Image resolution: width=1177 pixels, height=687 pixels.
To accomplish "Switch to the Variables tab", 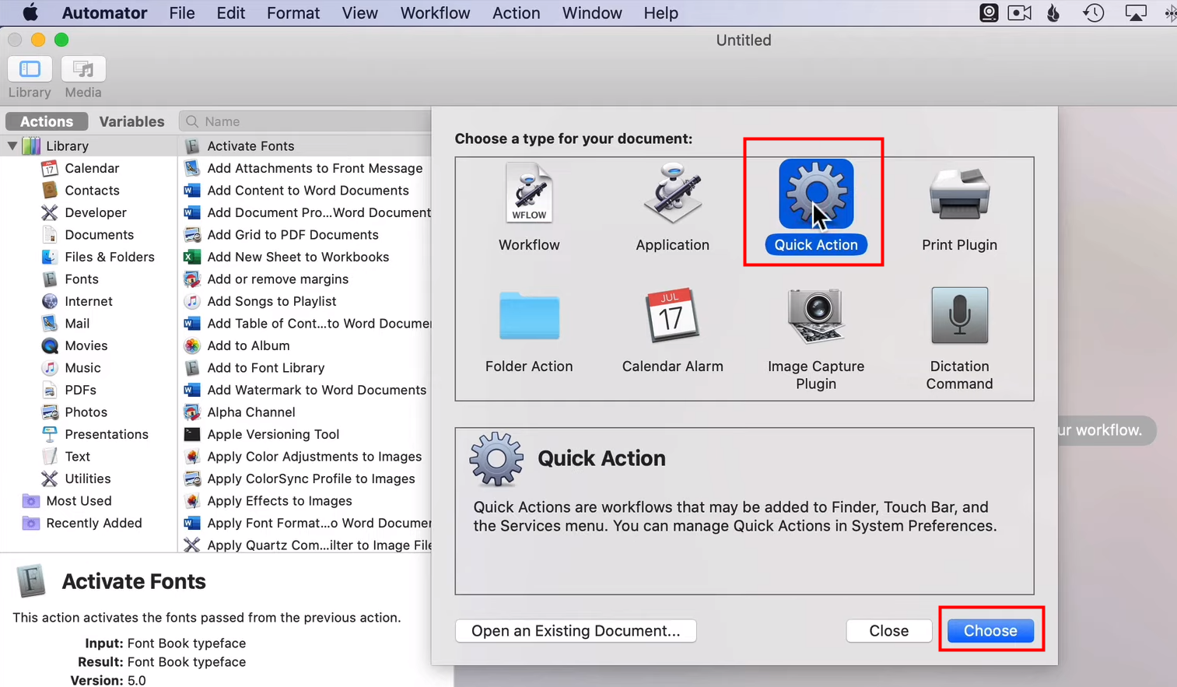I will pos(131,121).
